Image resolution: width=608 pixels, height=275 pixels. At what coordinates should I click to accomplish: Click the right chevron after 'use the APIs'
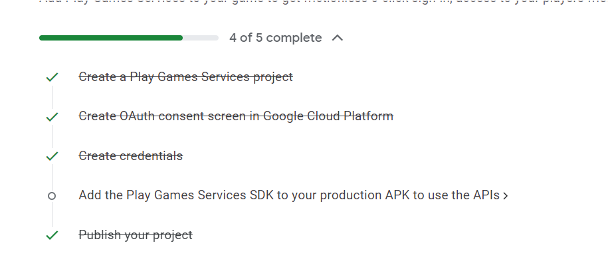tap(505, 196)
